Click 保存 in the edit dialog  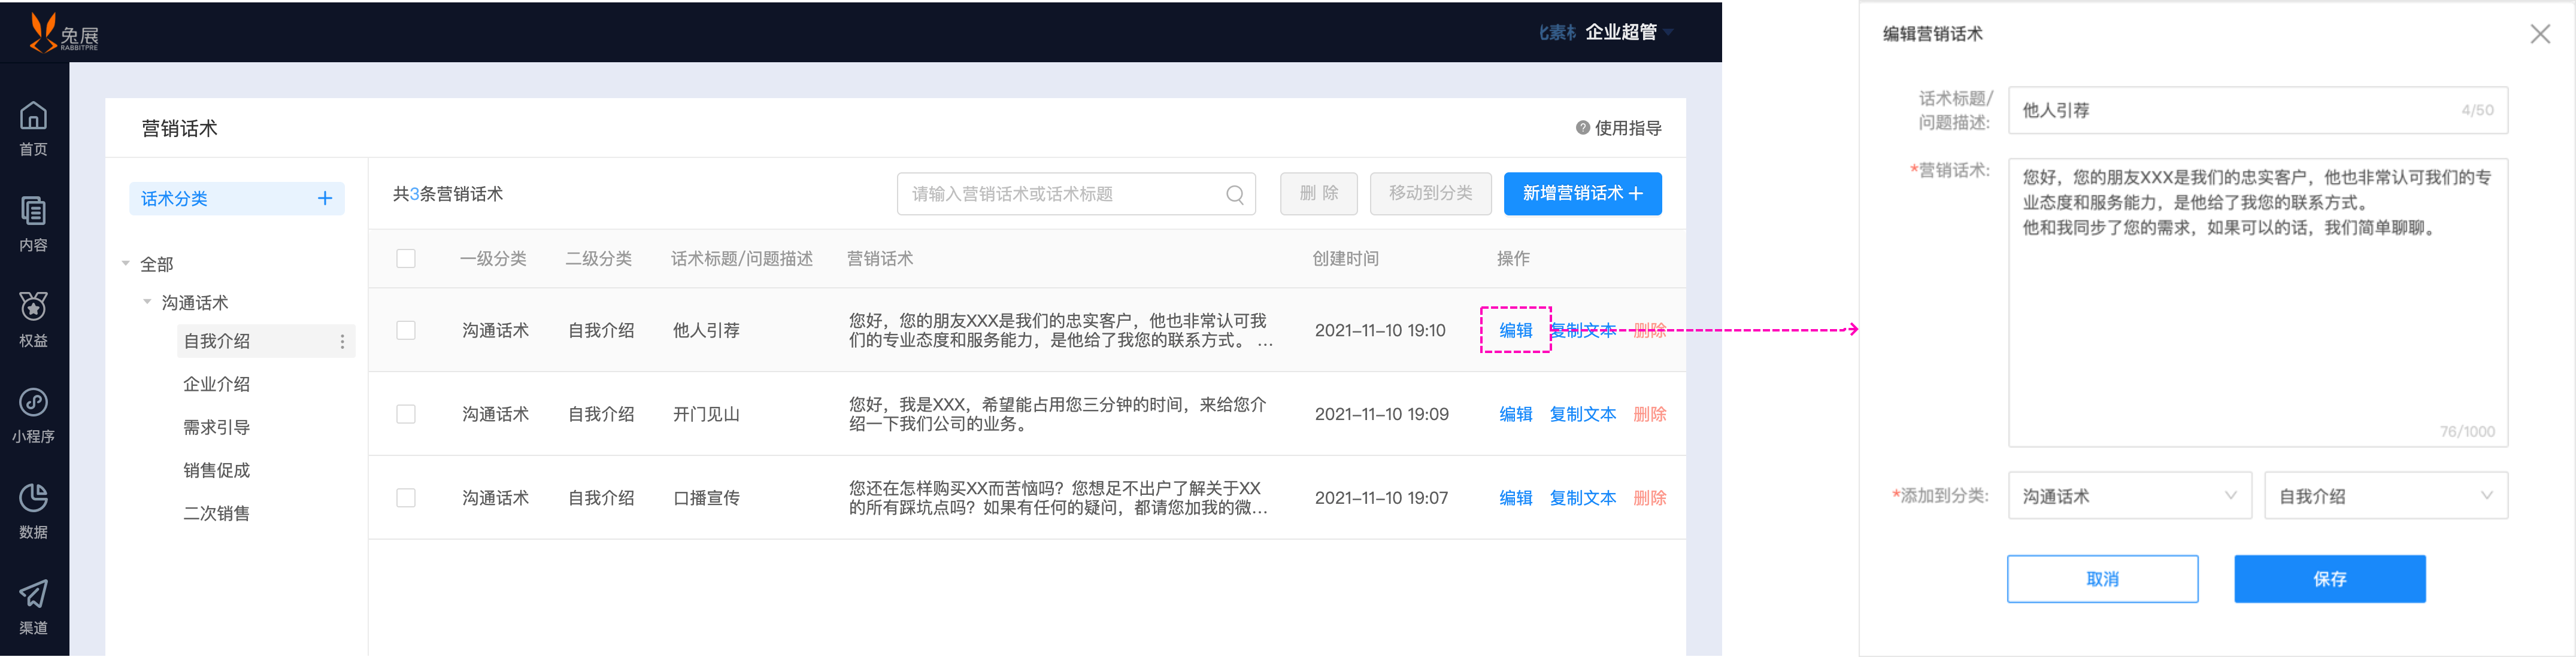[2330, 579]
